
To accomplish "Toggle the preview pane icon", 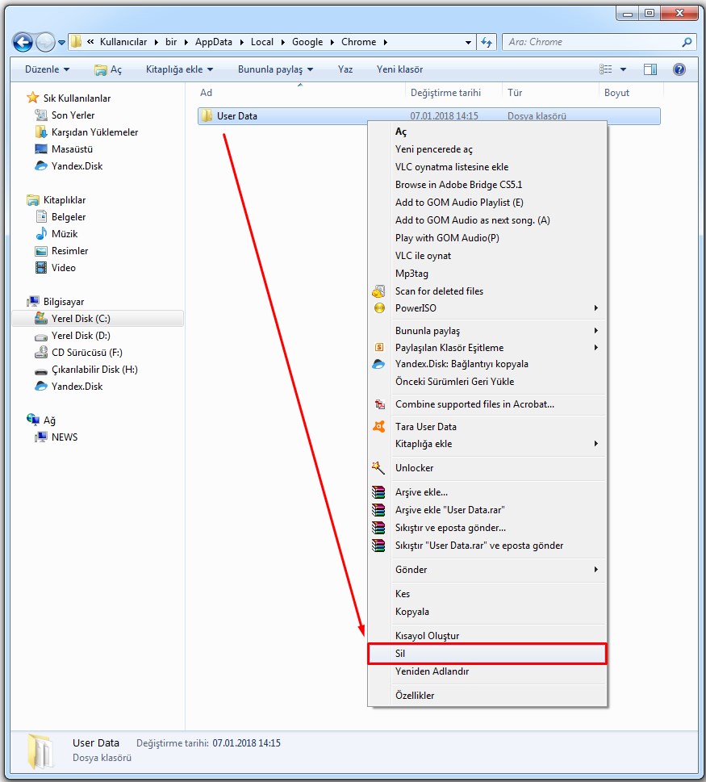I will [x=650, y=69].
